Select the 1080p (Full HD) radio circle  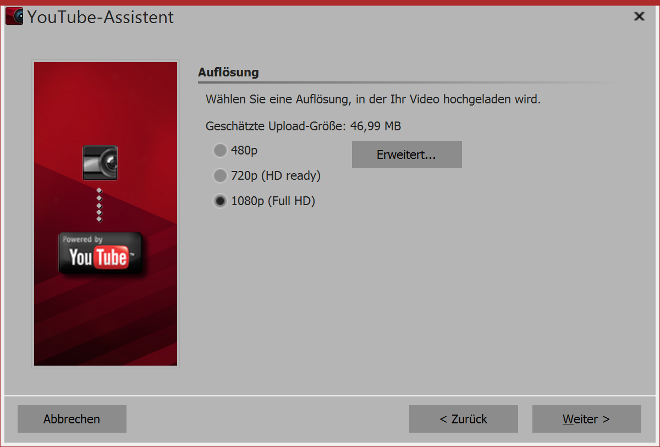pos(220,201)
